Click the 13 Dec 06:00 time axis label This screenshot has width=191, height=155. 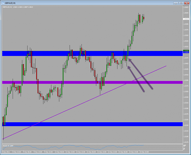(91, 152)
